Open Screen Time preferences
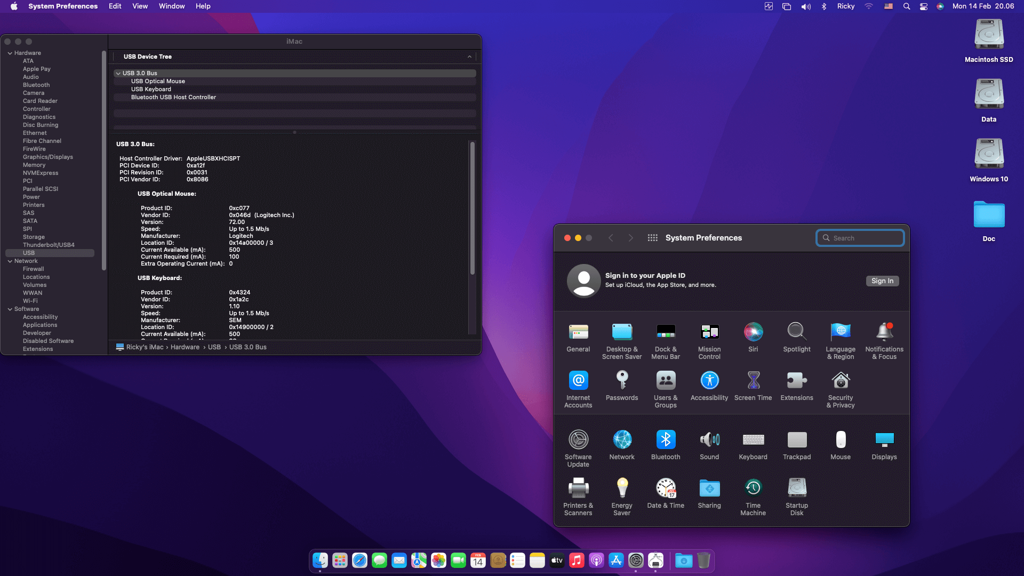 (x=753, y=386)
